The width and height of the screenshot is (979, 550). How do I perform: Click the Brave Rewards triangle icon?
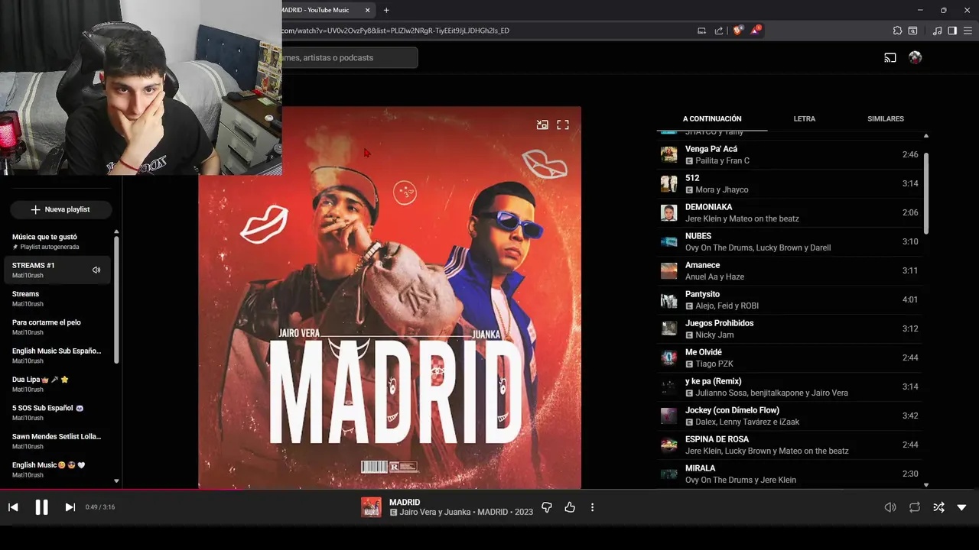tap(756, 30)
